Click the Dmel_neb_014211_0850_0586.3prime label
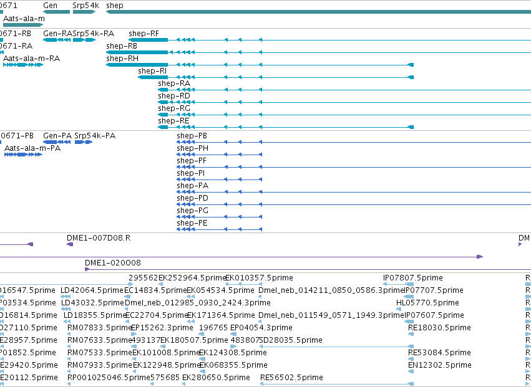This screenshot has width=531, height=387. [331, 290]
